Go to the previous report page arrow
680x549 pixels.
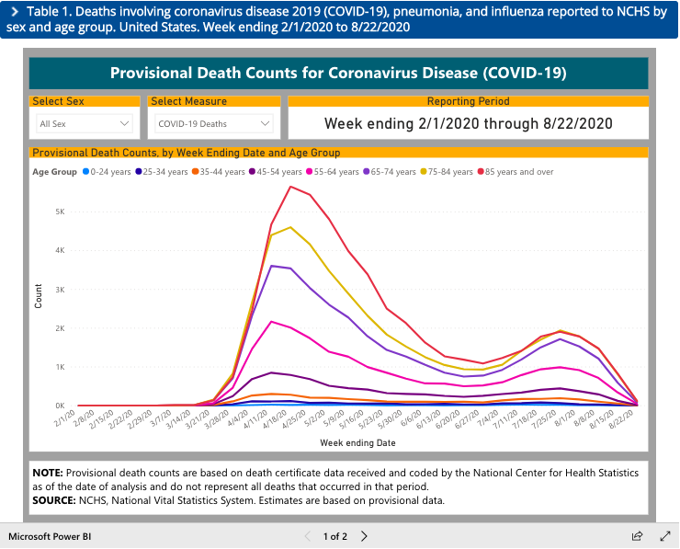click(x=309, y=535)
